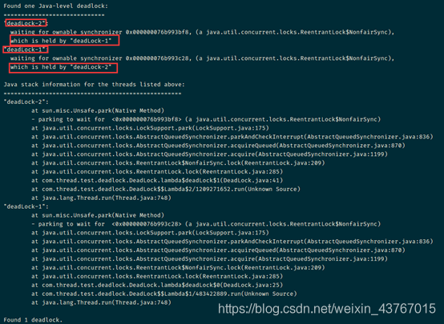Click second 'parking to wait for <0x000000076b993c28>' line
Screen dimensions: 444x324
click(206, 224)
